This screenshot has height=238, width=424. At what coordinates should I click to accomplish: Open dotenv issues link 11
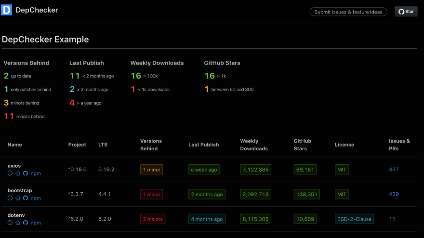392,219
